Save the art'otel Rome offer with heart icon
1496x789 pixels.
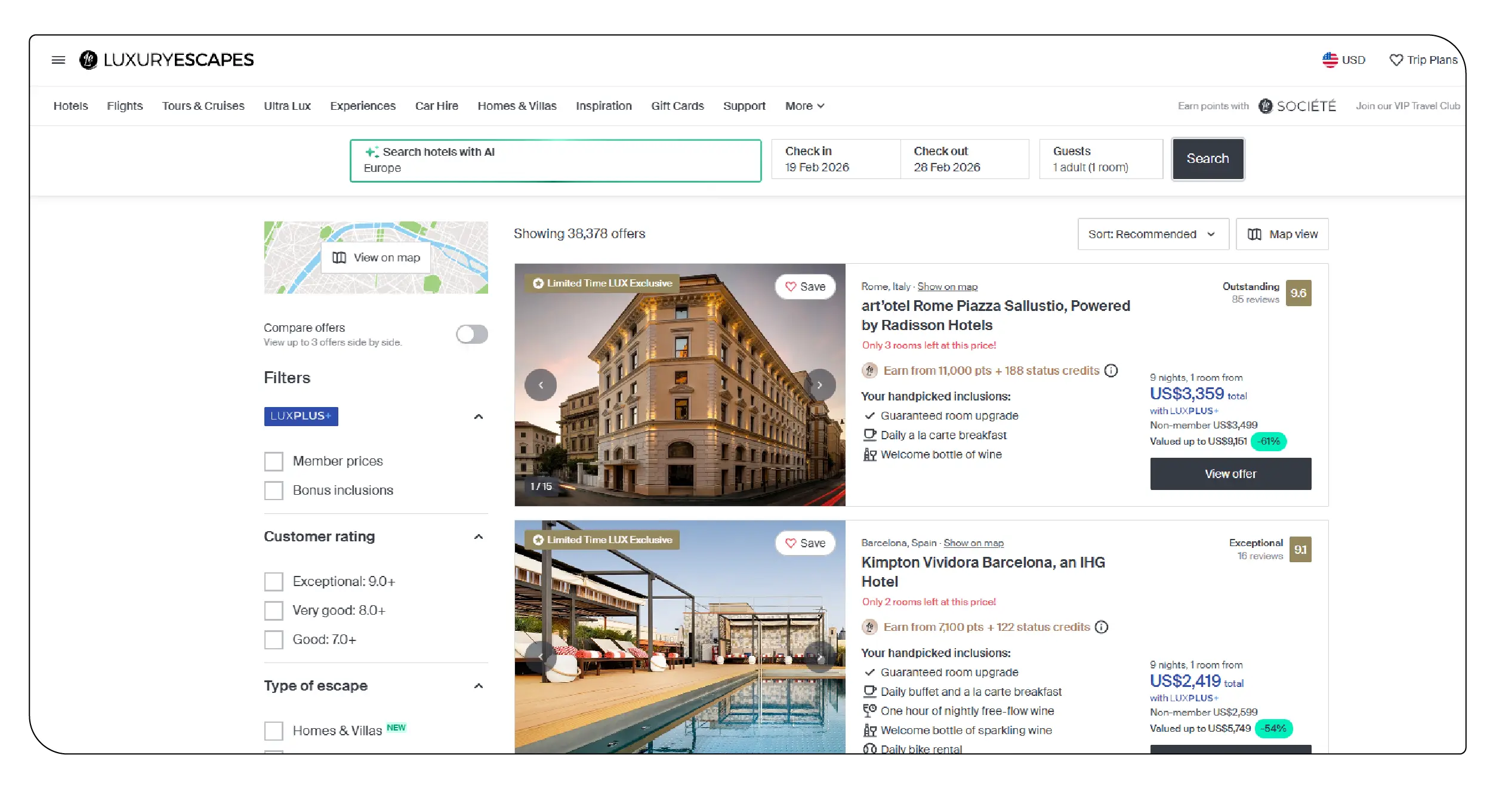tap(790, 286)
